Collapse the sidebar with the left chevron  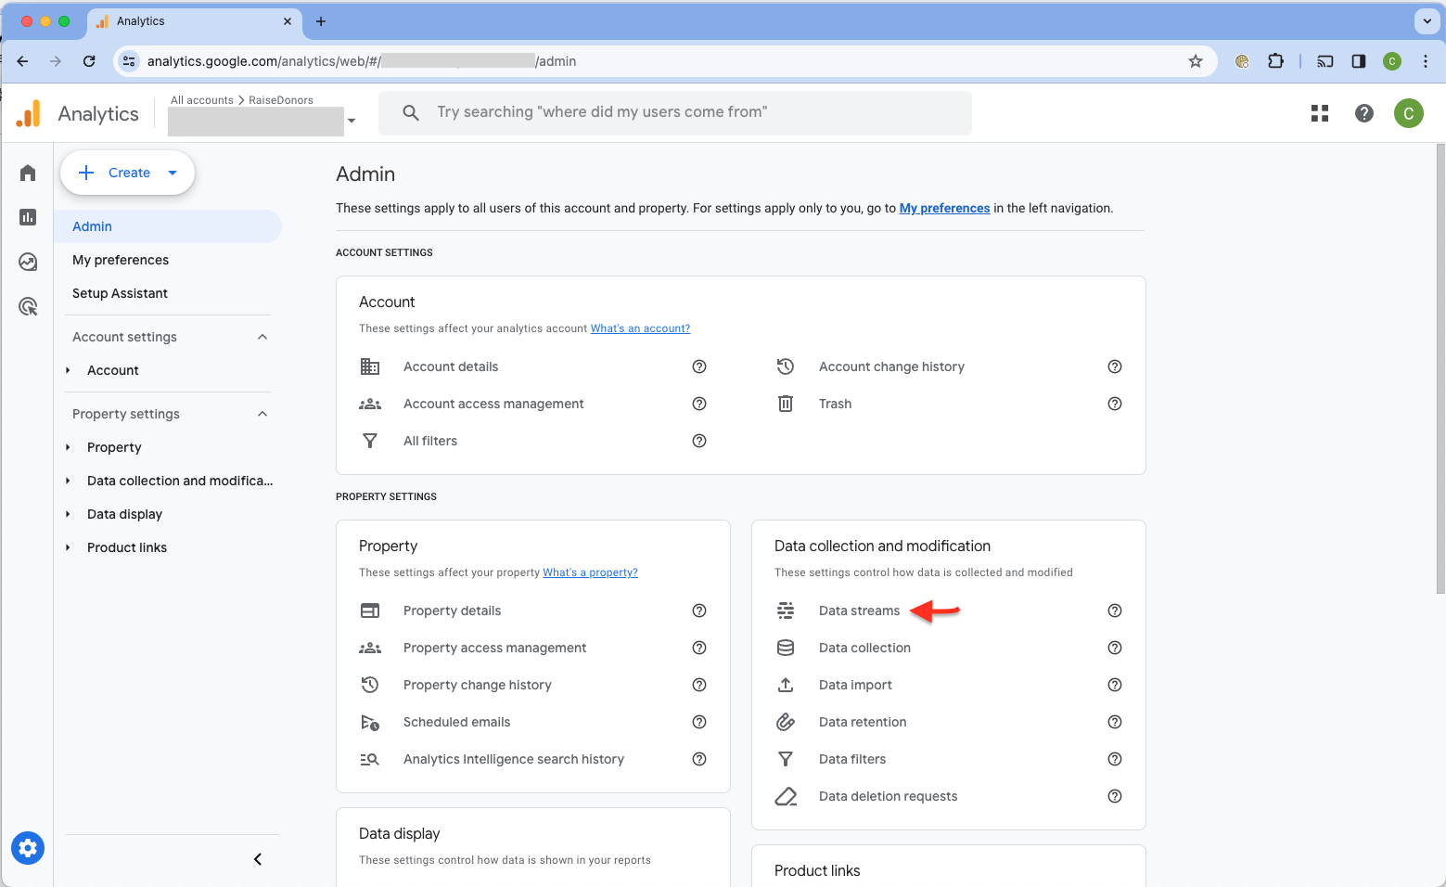[x=257, y=859]
